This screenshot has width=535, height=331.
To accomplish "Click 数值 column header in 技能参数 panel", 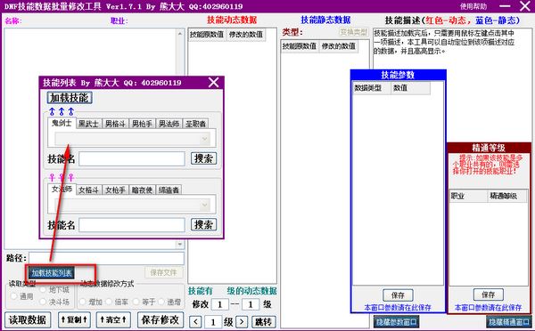I will [x=410, y=88].
